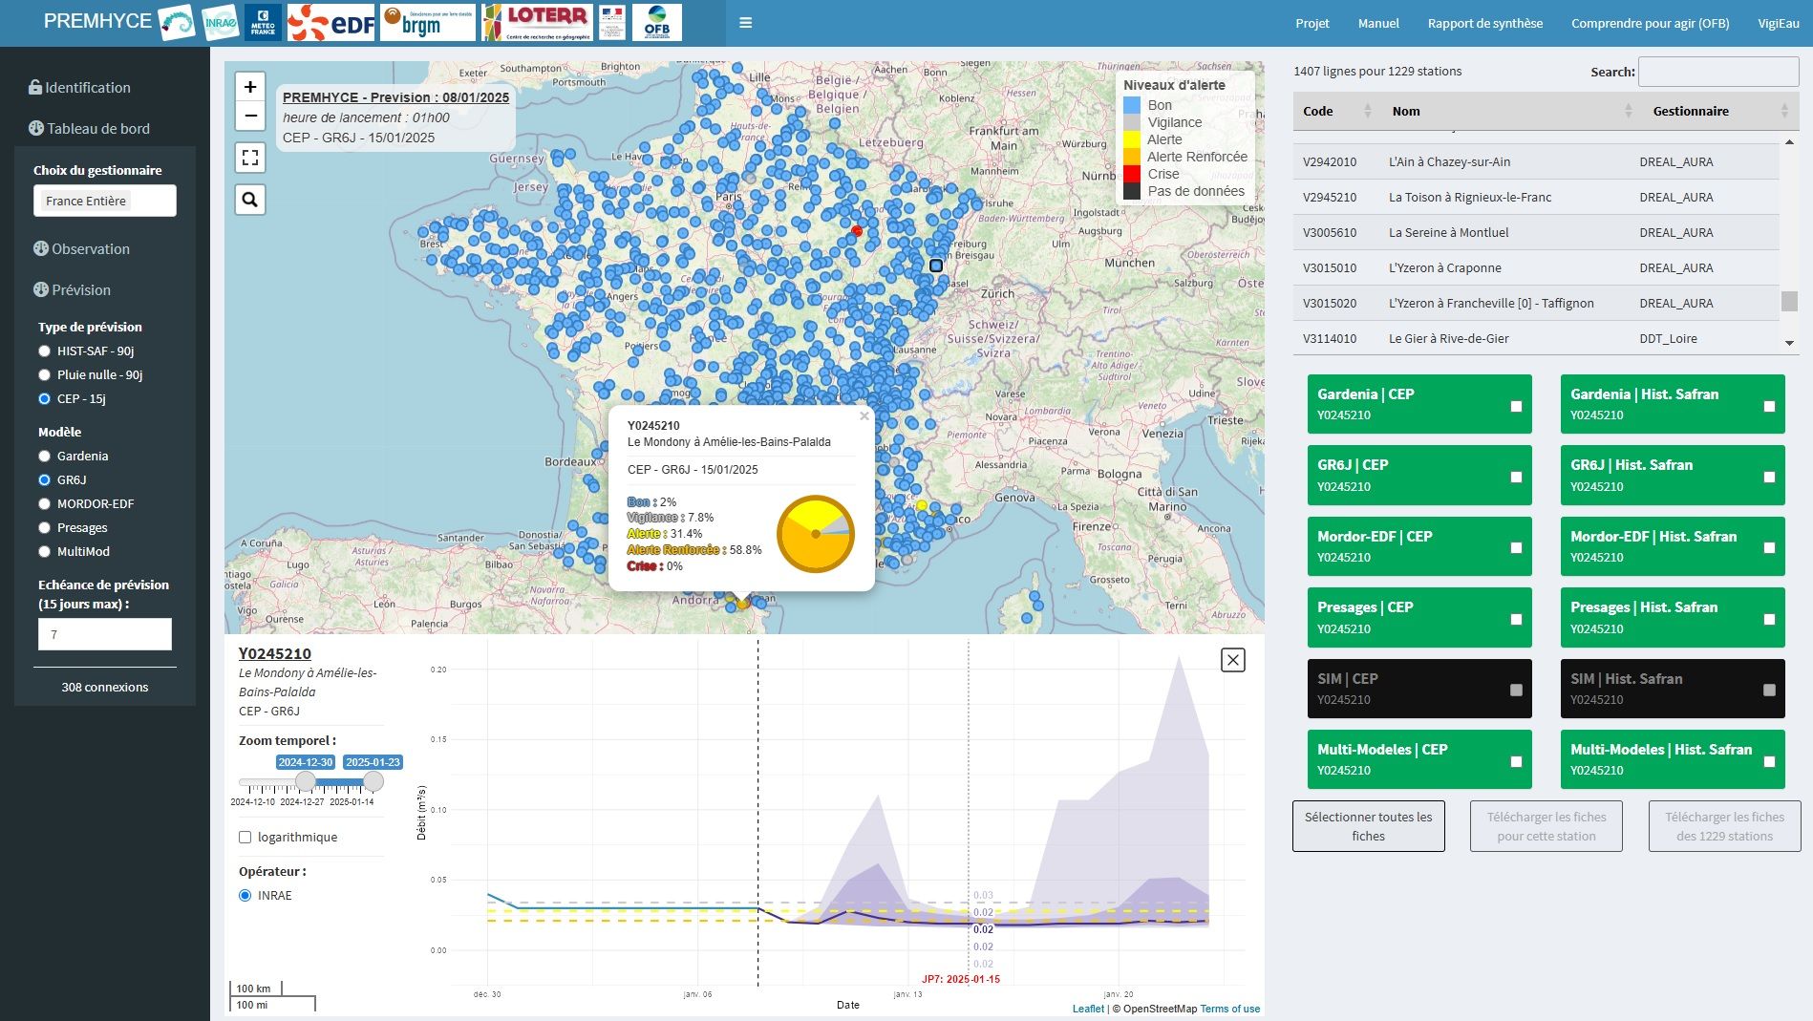
Task: Select row V3114010 Le Gier à Rive-de-Gier
Action: click(x=1536, y=338)
